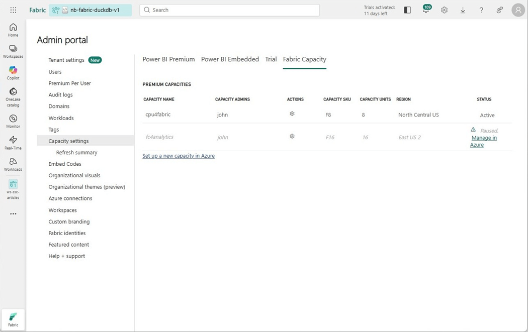Open OneLake catalog in left rail
This screenshot has height=332, width=528.
(x=13, y=97)
